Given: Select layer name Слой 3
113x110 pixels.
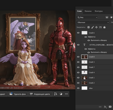Looking at the screenshot, I should 92,62.
